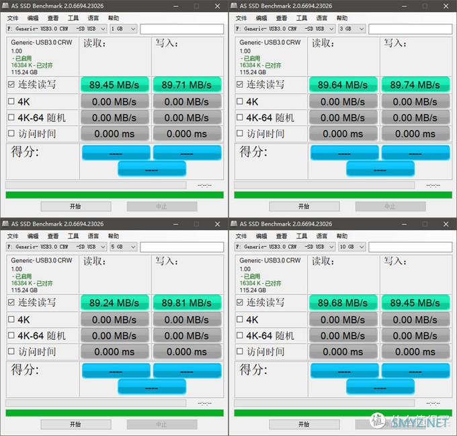
Task: Check the 4K box in the 5 GB window
Action: click(x=11, y=320)
